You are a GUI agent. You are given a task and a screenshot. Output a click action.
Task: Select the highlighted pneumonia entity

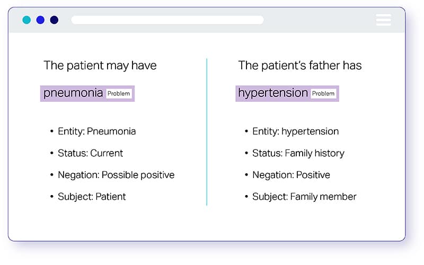pyautogui.click(x=87, y=94)
